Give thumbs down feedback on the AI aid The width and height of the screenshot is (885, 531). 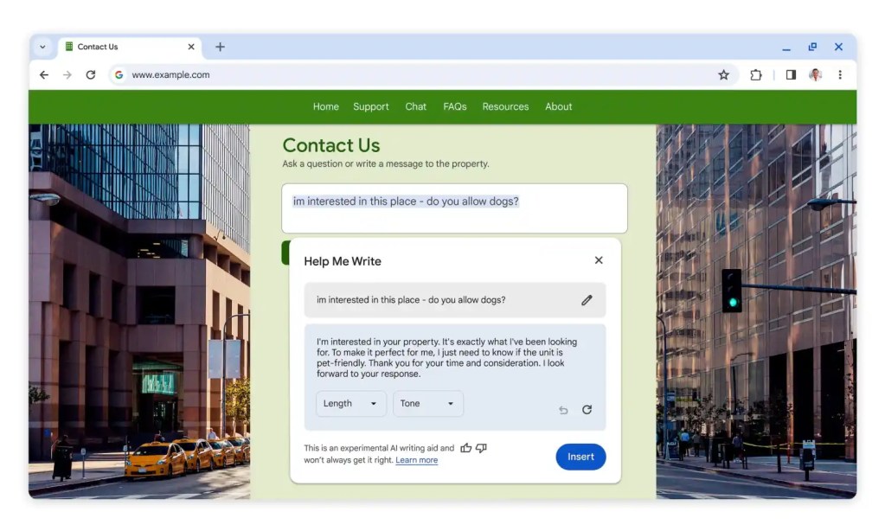(x=481, y=449)
